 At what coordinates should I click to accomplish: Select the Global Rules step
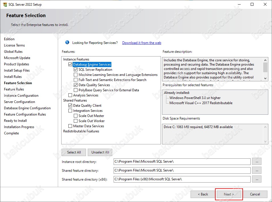13,52
